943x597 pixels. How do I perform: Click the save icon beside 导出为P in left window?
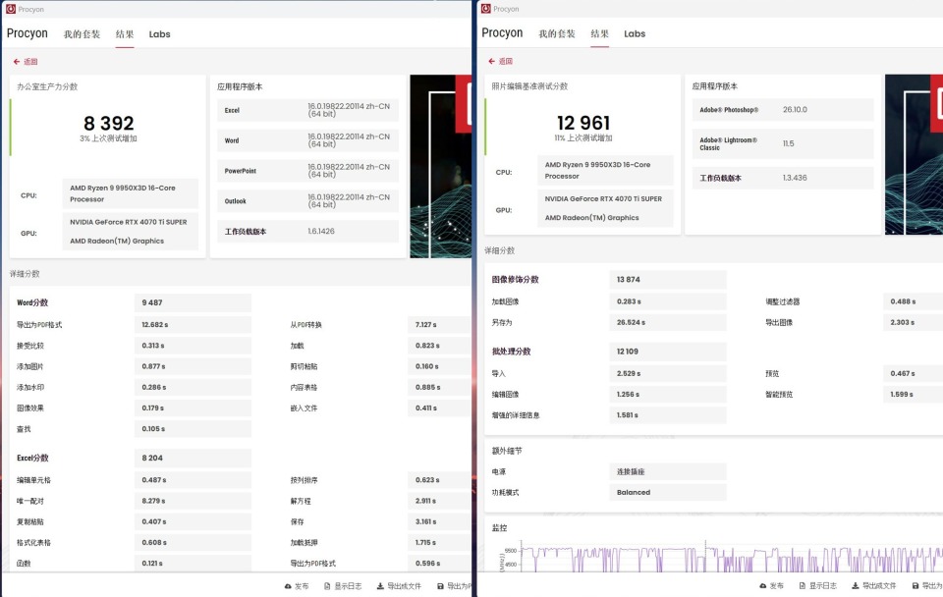(440, 586)
